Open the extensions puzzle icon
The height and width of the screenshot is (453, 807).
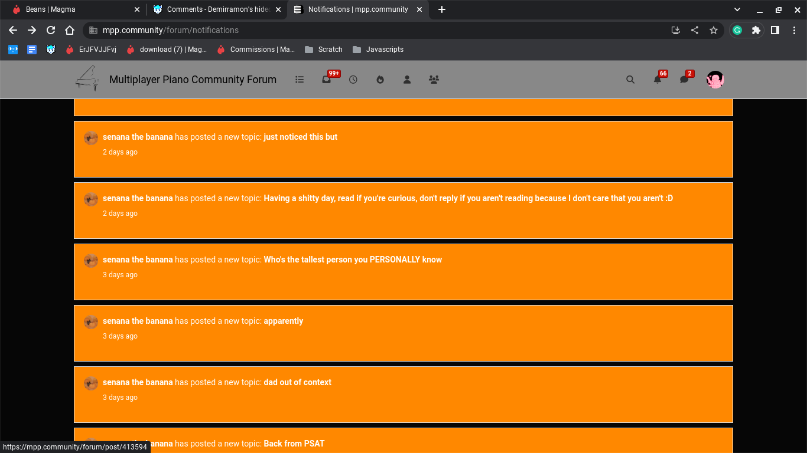tap(756, 30)
